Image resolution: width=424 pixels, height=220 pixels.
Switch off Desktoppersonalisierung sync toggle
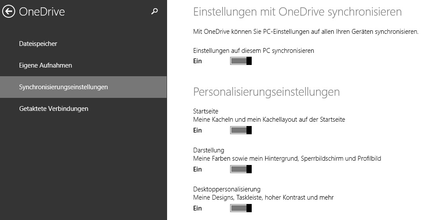point(241,208)
